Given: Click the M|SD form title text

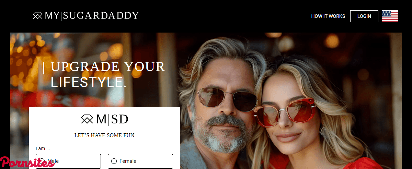Looking at the screenshot, I should [x=112, y=119].
